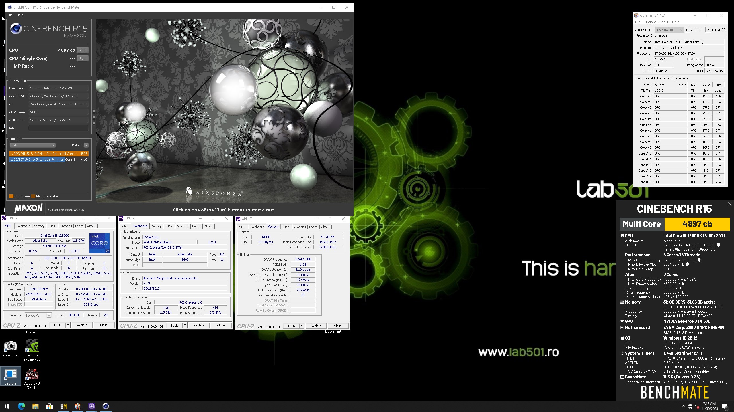734x412 pixels.
Task: Open File menu in Cinebench
Action: [10, 15]
